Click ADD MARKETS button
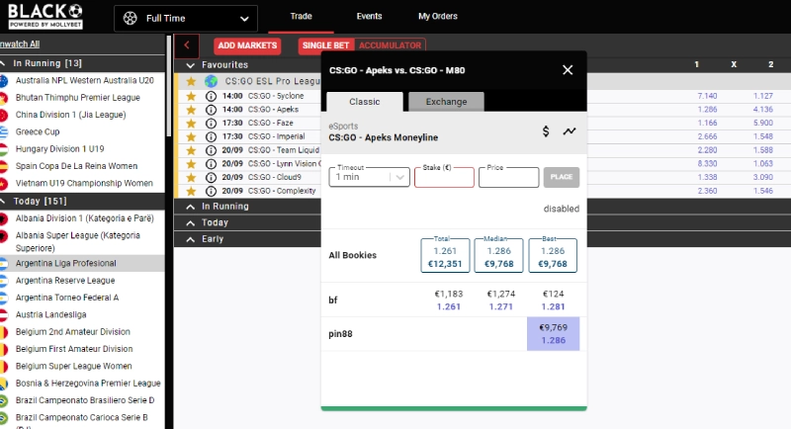 pos(247,45)
